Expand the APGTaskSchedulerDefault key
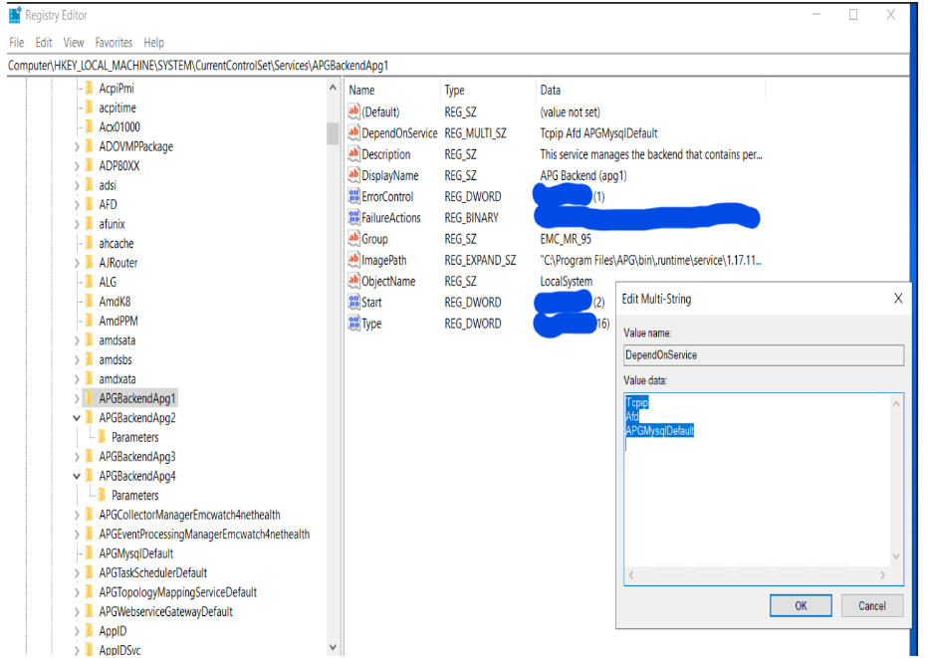Screen dimensions: 928x658 click(77, 572)
